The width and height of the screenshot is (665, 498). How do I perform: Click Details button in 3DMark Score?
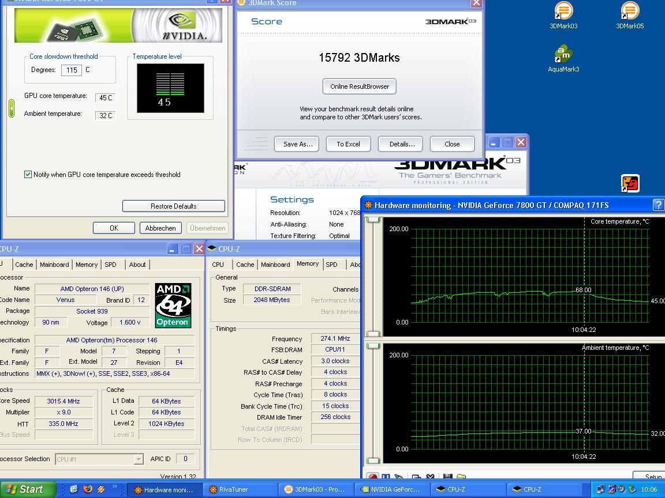click(x=401, y=144)
